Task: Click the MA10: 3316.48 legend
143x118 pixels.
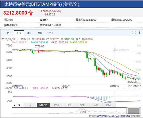Action: click(40, 42)
